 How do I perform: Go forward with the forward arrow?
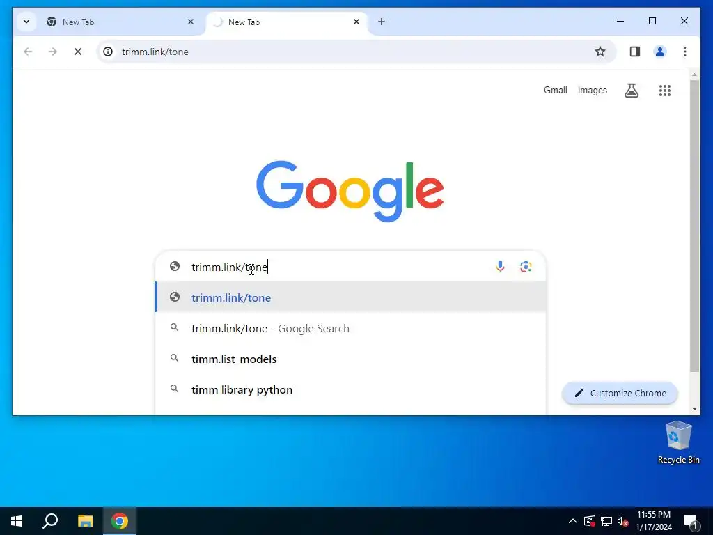[x=53, y=52]
